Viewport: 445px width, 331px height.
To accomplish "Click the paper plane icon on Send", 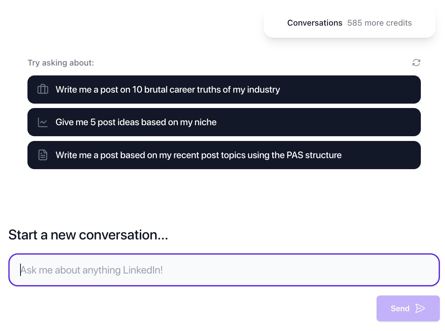I will pyautogui.click(x=420, y=308).
